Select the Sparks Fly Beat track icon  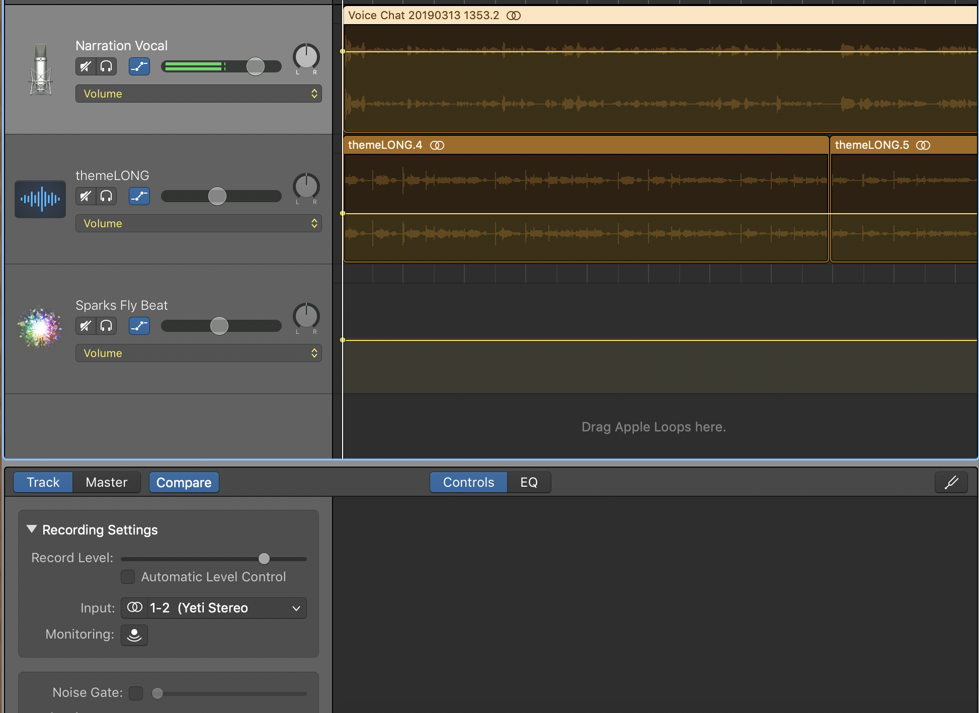40,328
